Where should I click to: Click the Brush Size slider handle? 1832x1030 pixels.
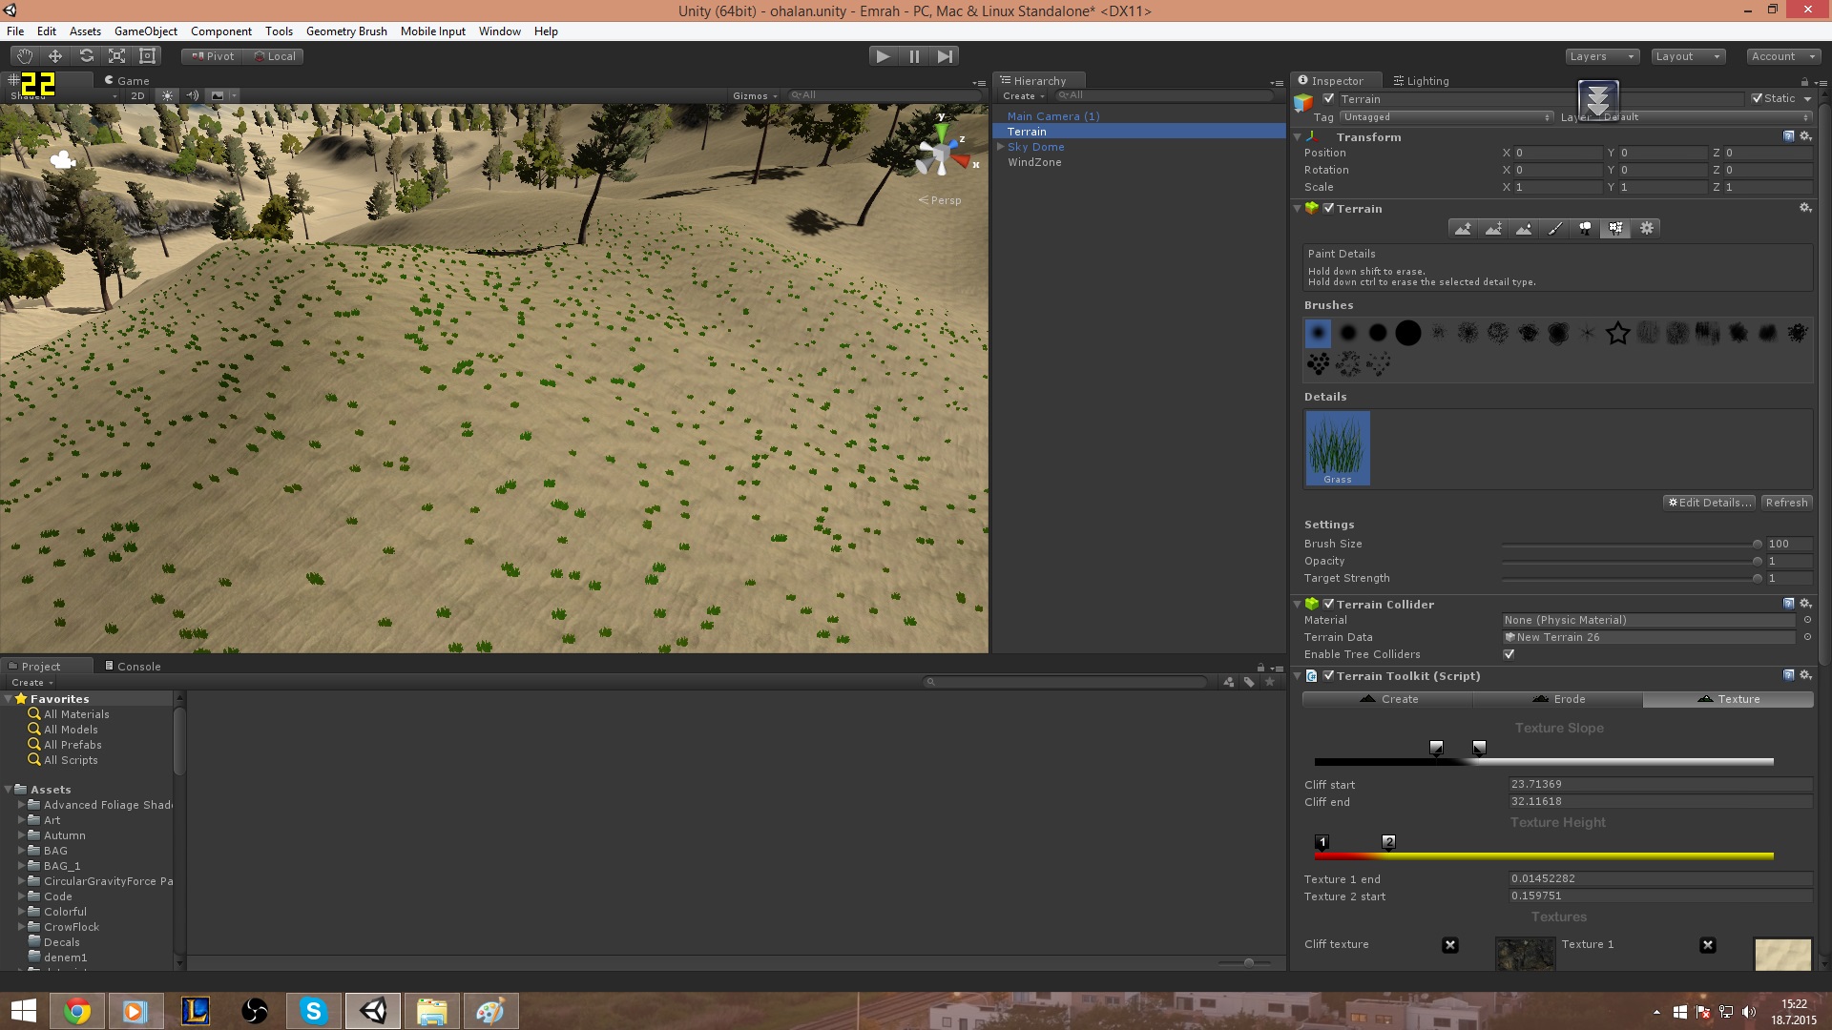[x=1758, y=544]
